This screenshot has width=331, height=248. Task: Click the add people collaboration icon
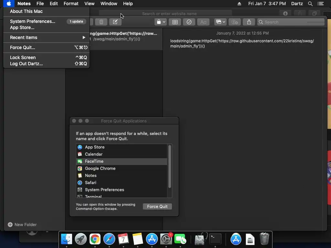click(x=235, y=22)
